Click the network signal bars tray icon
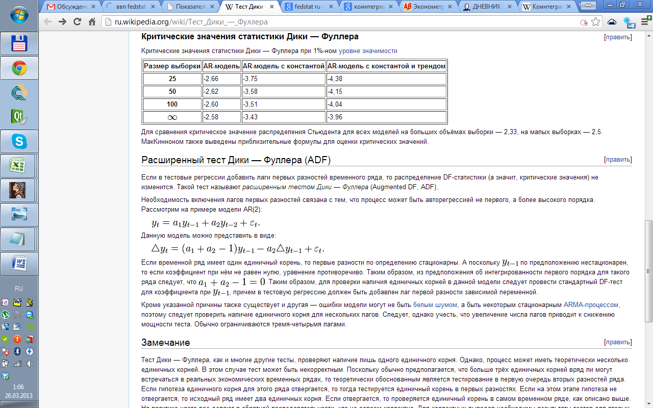653x408 pixels. click(18, 364)
